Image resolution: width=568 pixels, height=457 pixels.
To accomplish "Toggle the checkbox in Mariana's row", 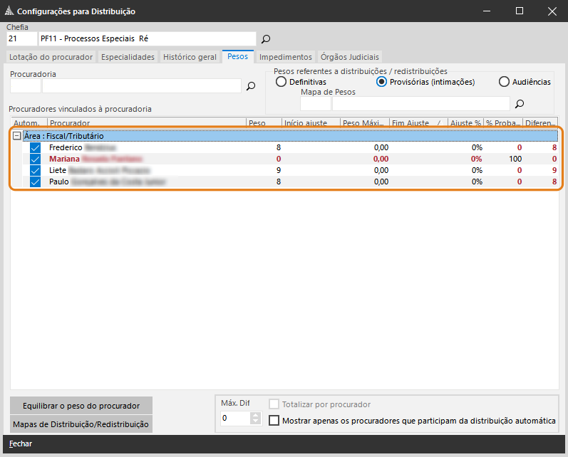I will click(x=35, y=159).
